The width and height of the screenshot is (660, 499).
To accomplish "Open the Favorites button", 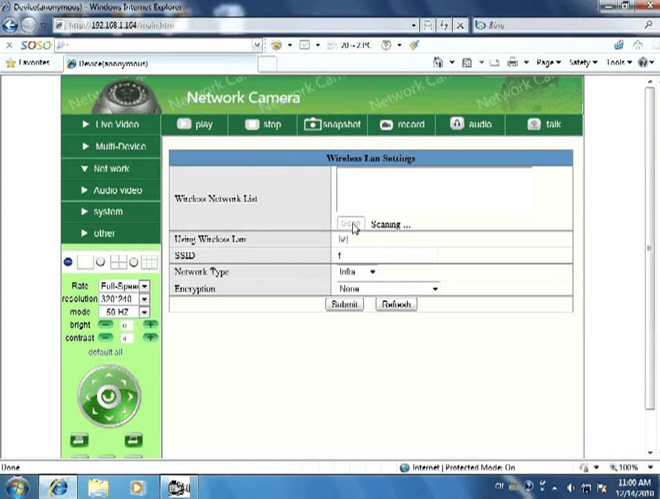I will click(28, 62).
